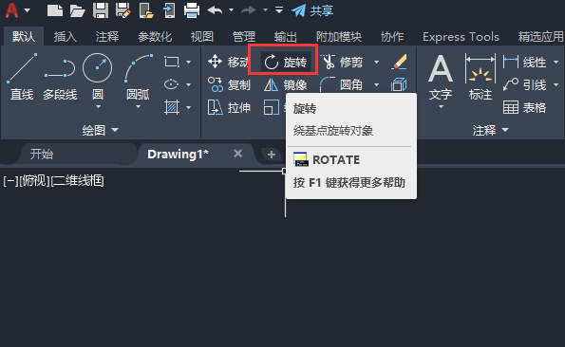This screenshot has height=347, width=565.
Task: Click the 复制 copy tool
Action: [229, 85]
